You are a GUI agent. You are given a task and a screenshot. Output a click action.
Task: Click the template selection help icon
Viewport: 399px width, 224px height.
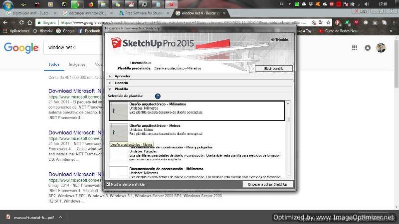click(x=158, y=96)
